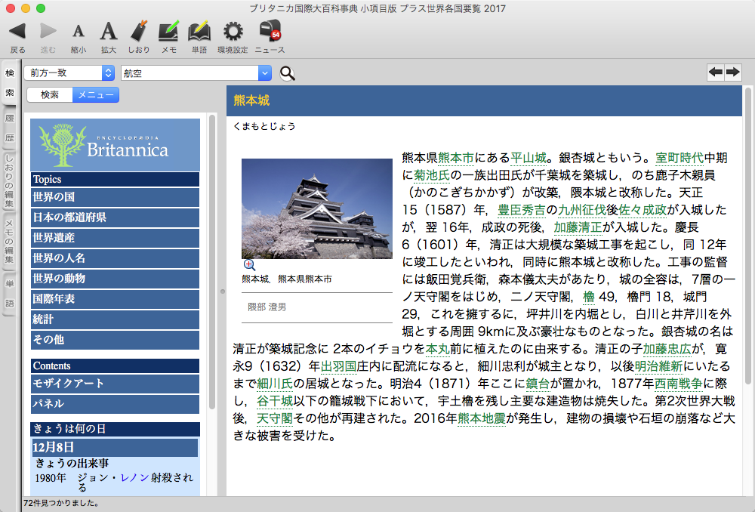This screenshot has height=512, width=755.
Task: Click the 戻る back arrow icon
Action: tap(17, 32)
